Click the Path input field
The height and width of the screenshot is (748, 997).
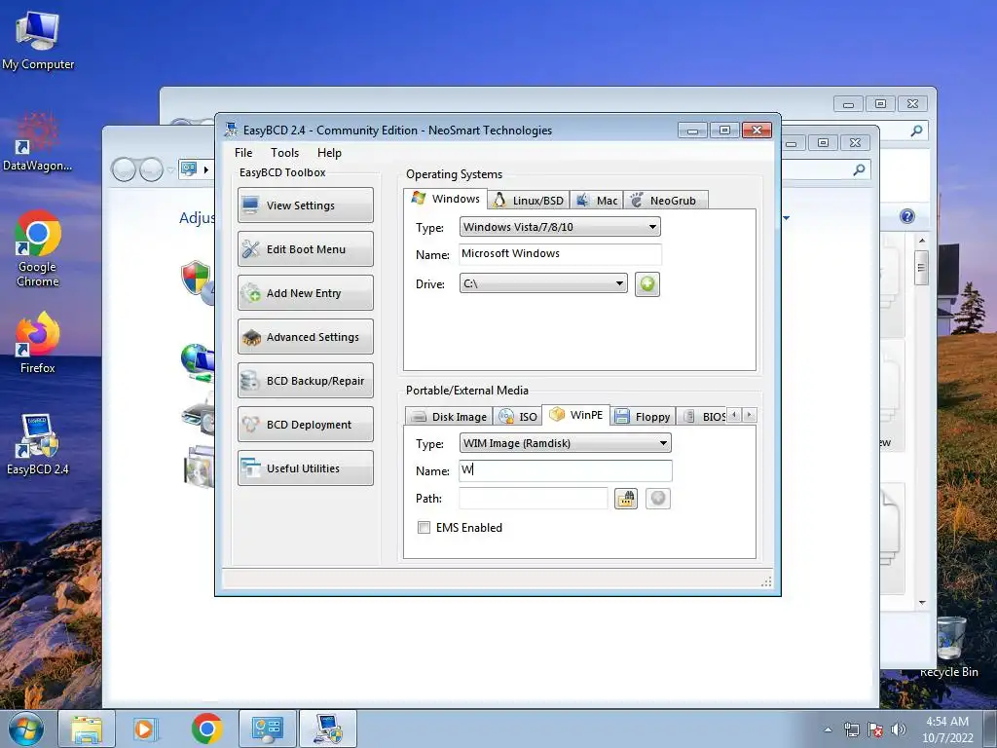533,498
